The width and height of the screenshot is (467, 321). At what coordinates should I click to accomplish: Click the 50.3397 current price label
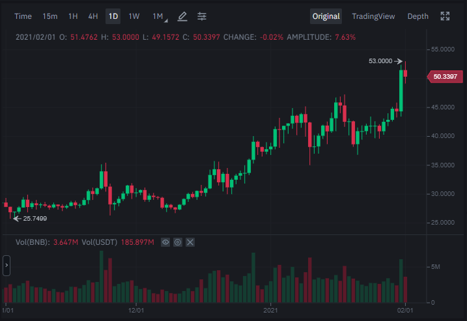tap(445, 77)
